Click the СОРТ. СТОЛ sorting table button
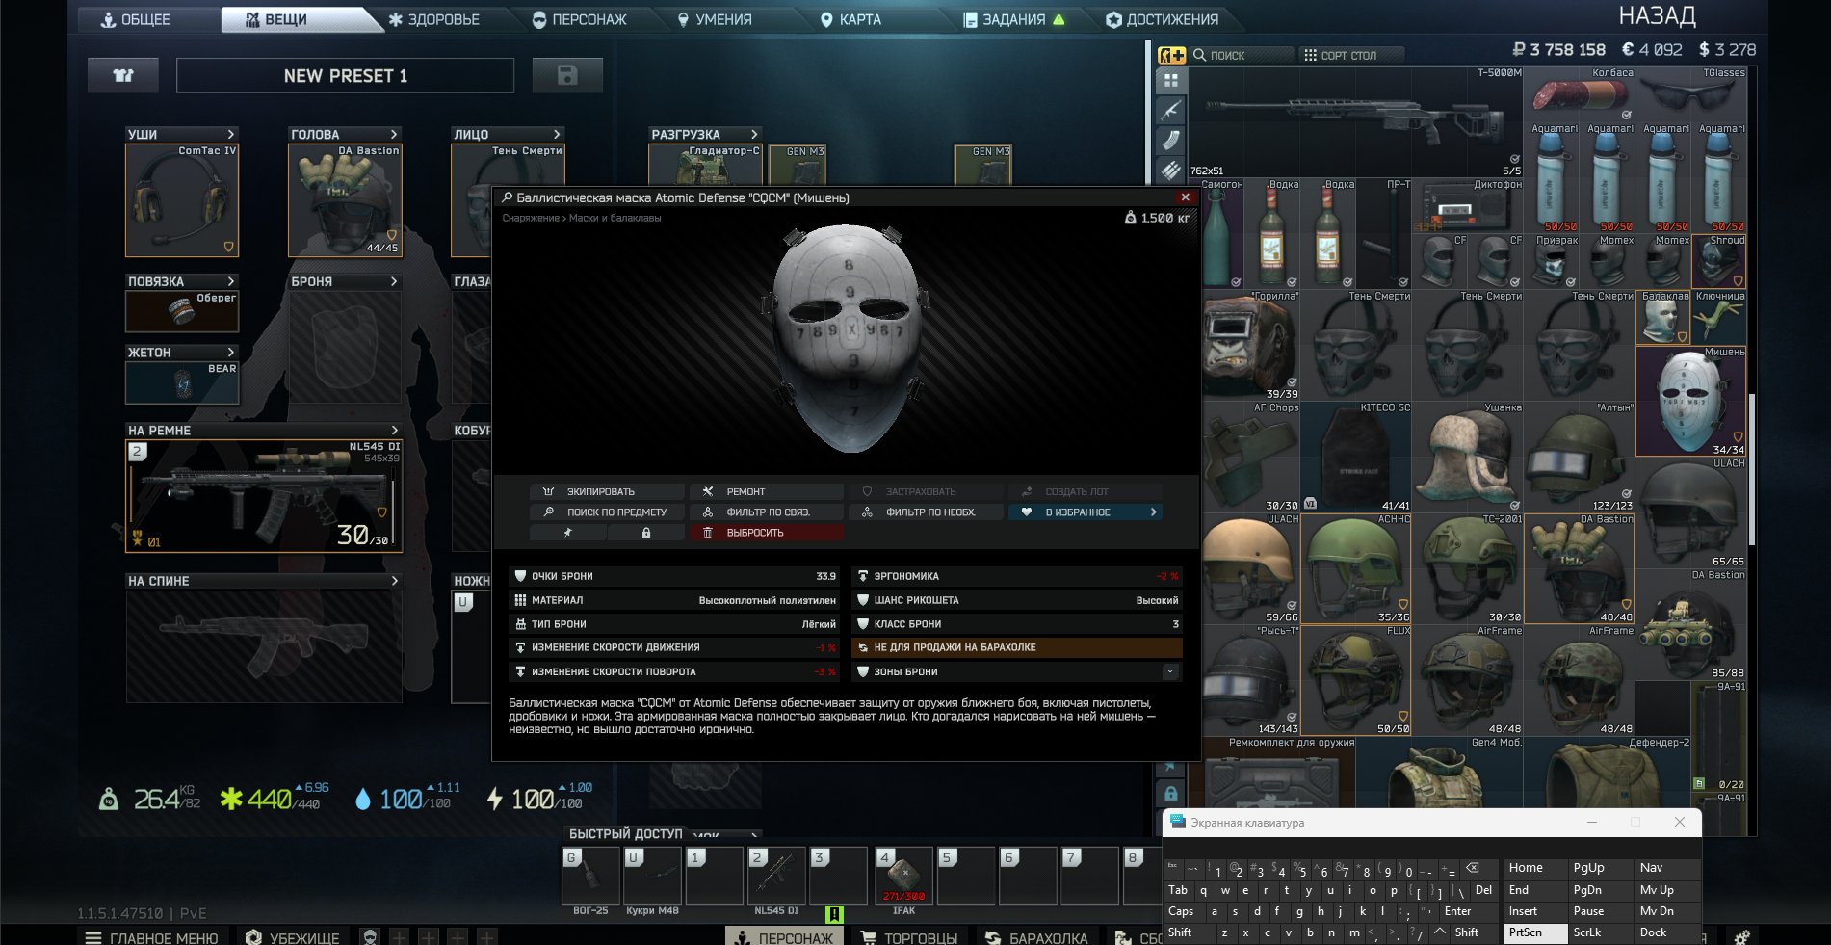This screenshot has width=1831, height=945. [x=1350, y=55]
